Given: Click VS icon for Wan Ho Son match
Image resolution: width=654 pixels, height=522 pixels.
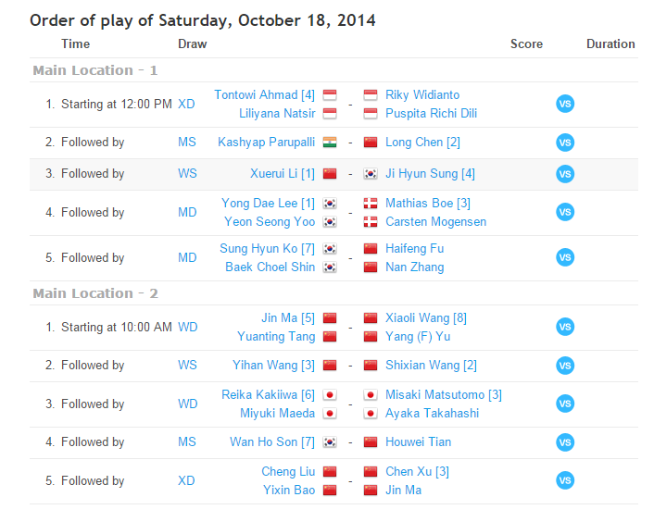Looking at the screenshot, I should [564, 442].
